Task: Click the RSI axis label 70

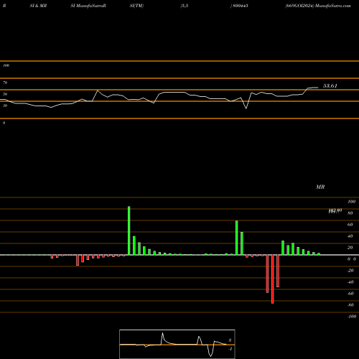Action: [x=5, y=83]
